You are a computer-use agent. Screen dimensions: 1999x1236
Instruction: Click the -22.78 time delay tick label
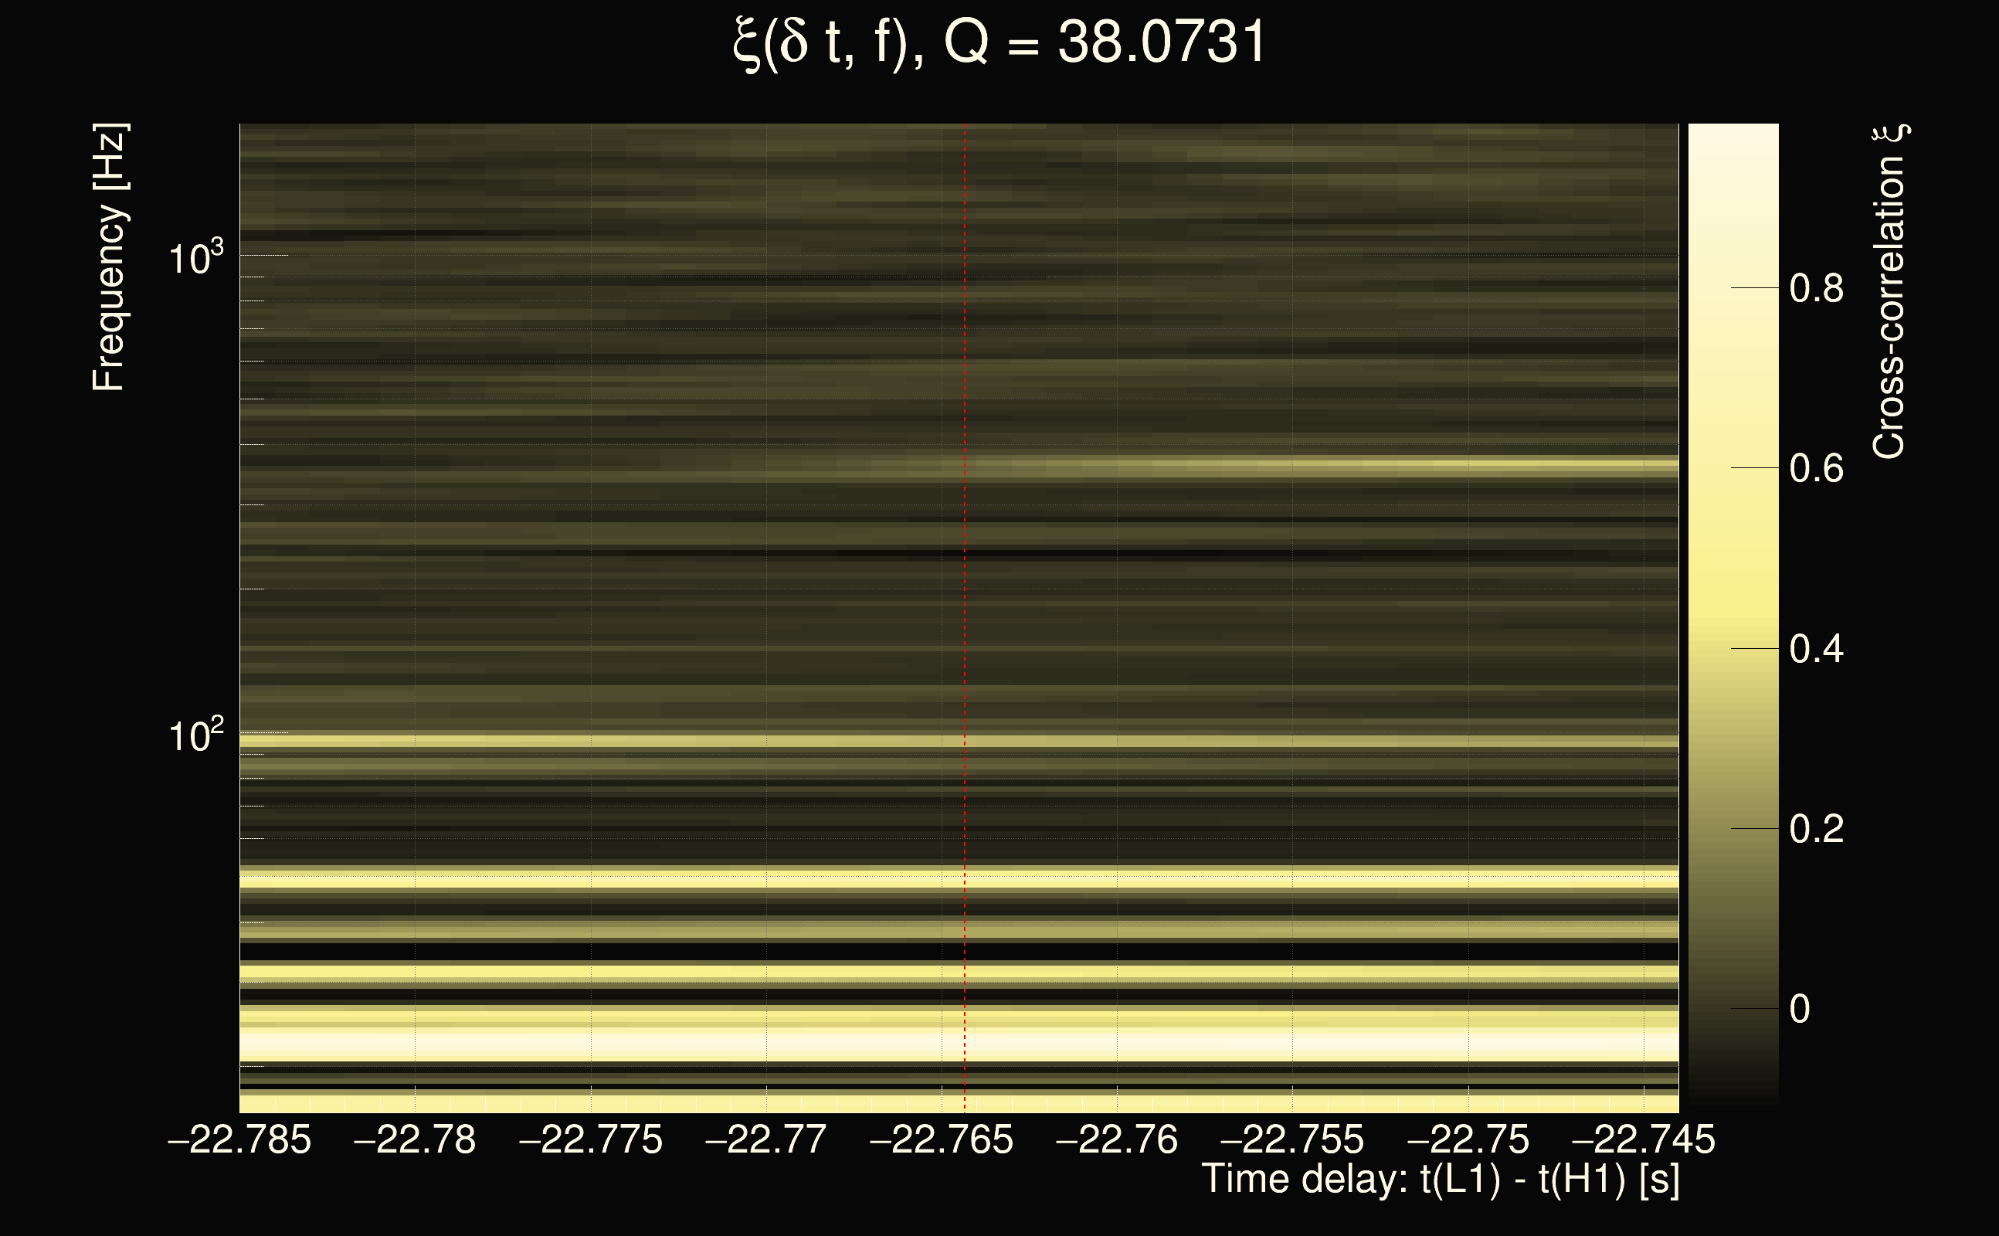click(414, 1139)
